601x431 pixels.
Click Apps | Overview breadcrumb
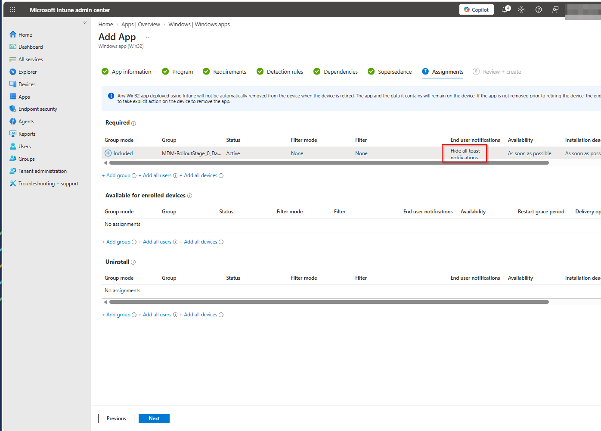(x=140, y=25)
